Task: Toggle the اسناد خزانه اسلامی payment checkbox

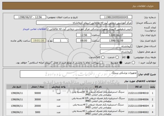Action: [x=101, y=63]
